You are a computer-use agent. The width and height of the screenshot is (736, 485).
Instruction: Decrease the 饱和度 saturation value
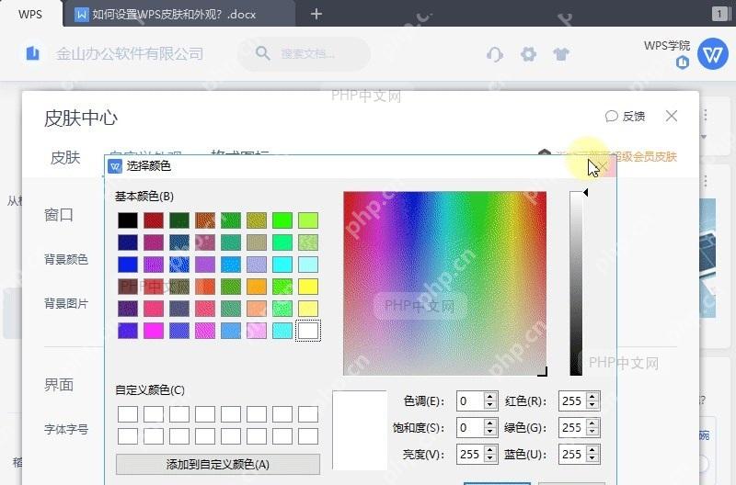click(490, 433)
